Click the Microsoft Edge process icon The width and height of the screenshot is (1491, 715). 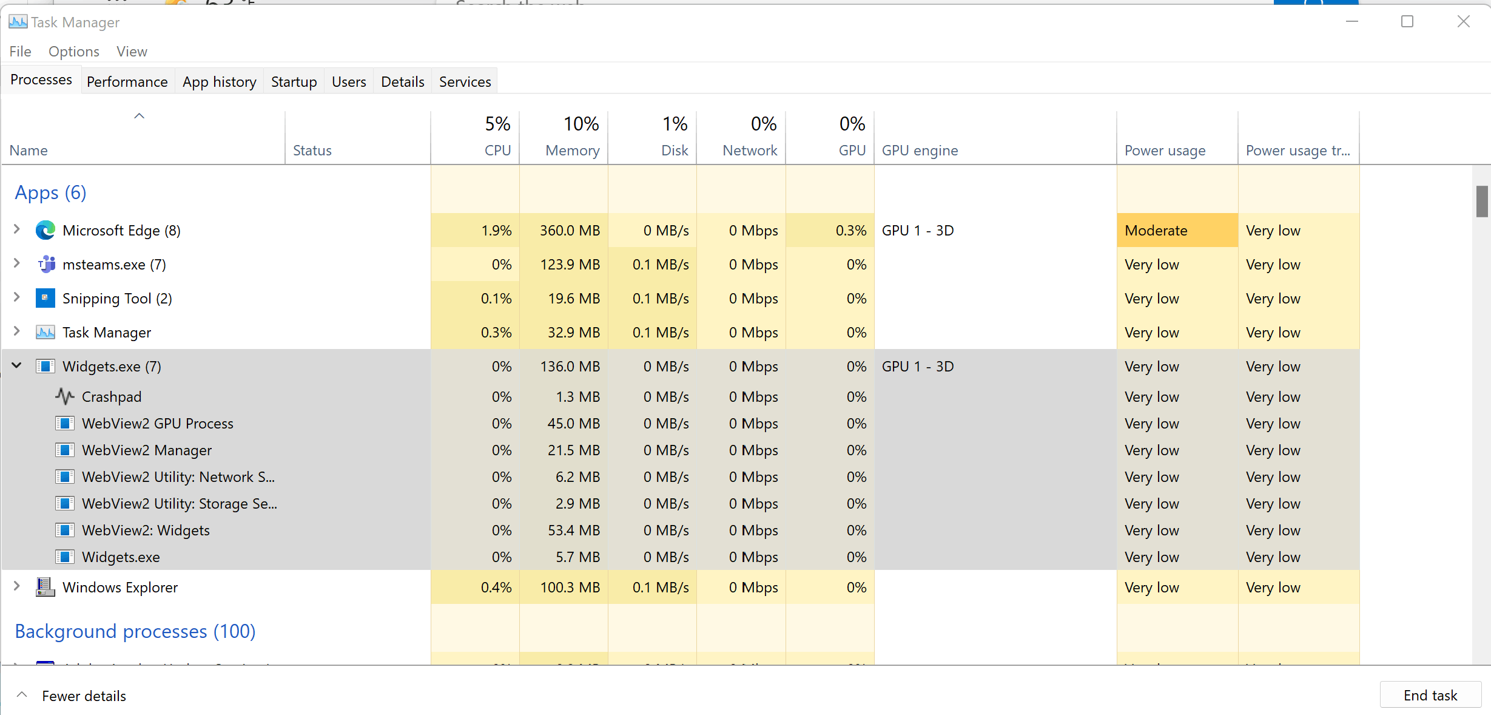(45, 231)
